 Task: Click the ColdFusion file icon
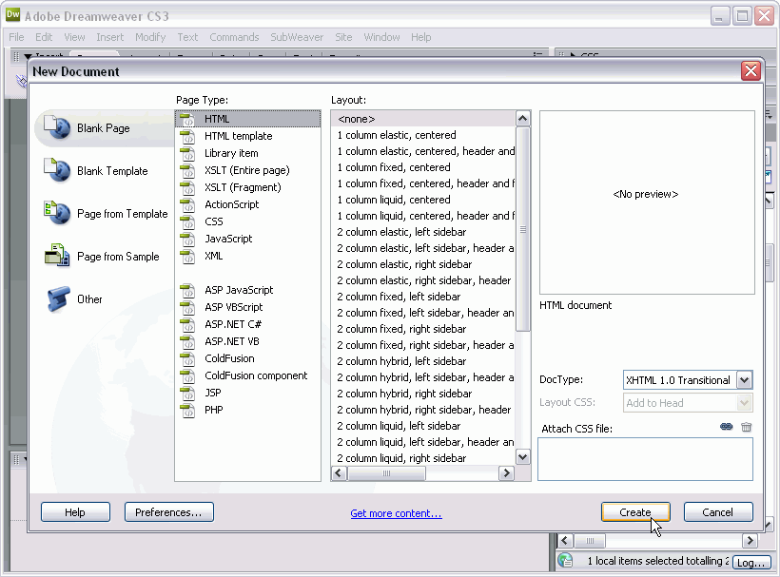pos(187,358)
